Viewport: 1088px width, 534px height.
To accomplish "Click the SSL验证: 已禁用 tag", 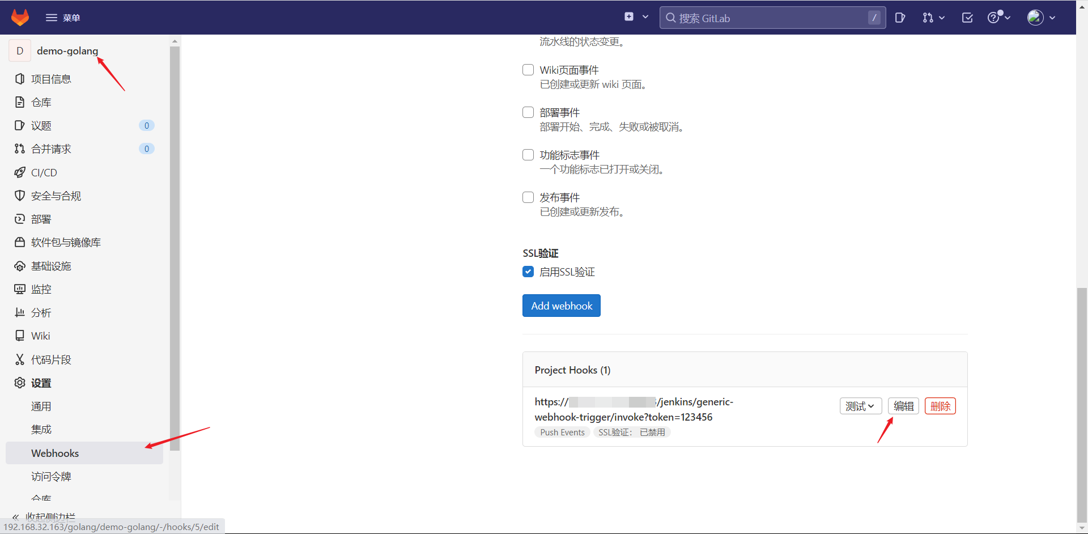I will tap(632, 432).
